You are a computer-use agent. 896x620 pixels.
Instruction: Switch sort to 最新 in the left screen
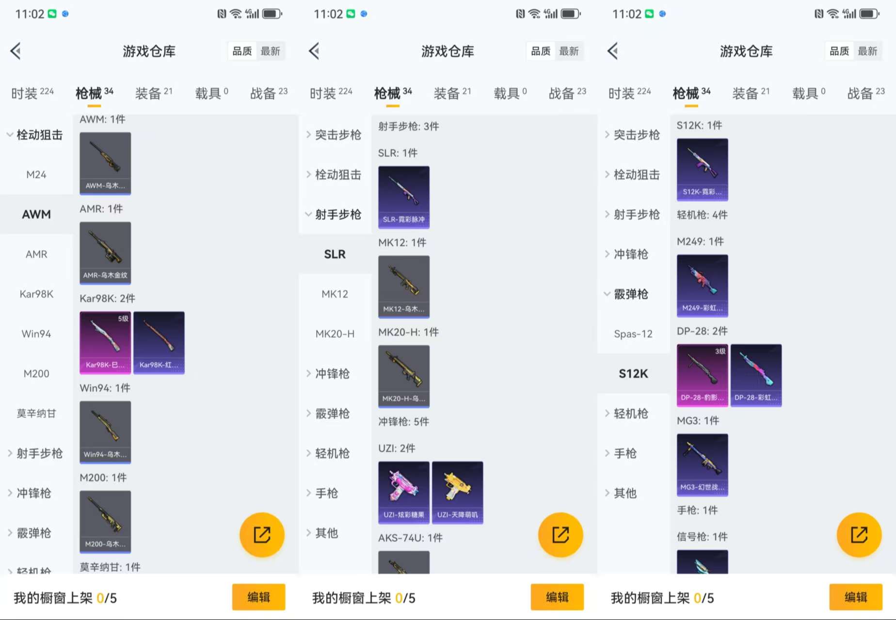(x=271, y=51)
